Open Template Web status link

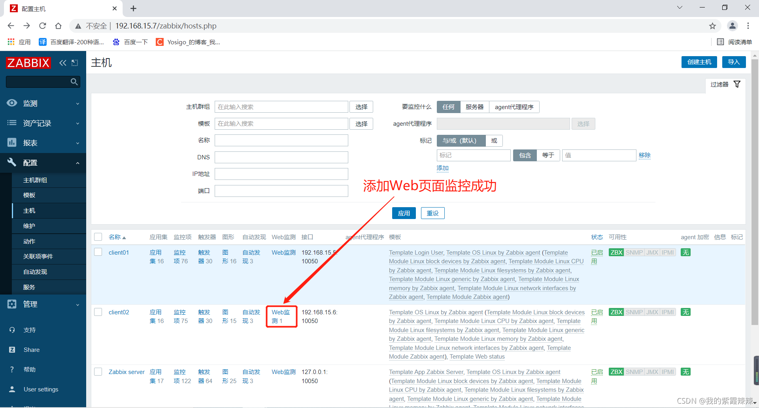pyautogui.click(x=477, y=357)
